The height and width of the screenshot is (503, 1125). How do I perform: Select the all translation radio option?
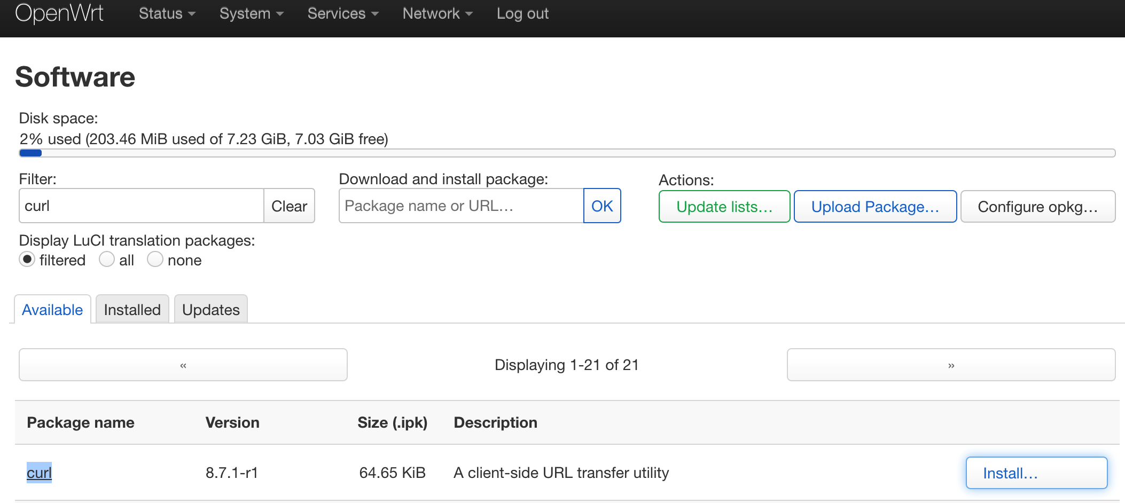pyautogui.click(x=107, y=260)
